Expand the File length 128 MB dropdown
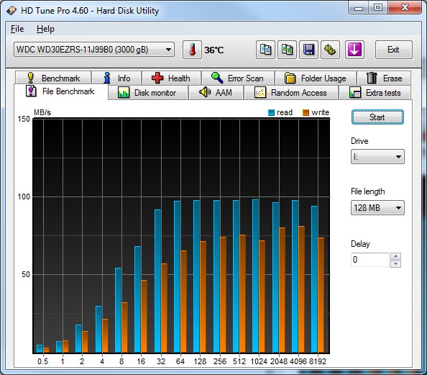427x375 pixels. pyautogui.click(x=377, y=208)
